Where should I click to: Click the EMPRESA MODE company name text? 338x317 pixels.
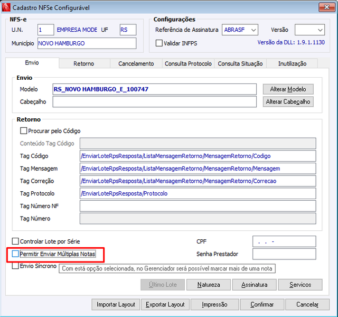77,30
